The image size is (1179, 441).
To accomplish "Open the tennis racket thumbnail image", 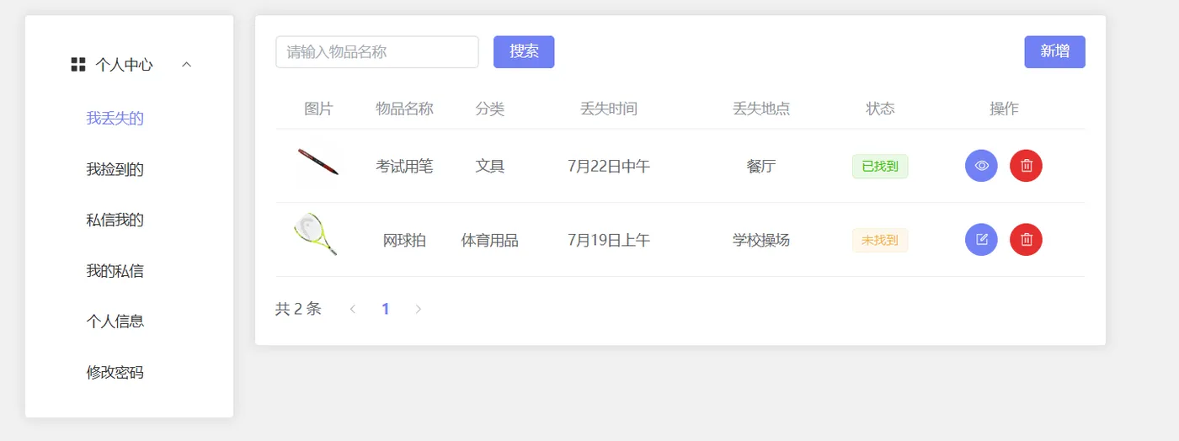I will (x=316, y=235).
